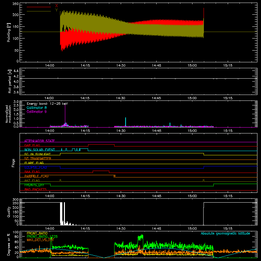Select the SAA_FLAG label

(x=32, y=172)
